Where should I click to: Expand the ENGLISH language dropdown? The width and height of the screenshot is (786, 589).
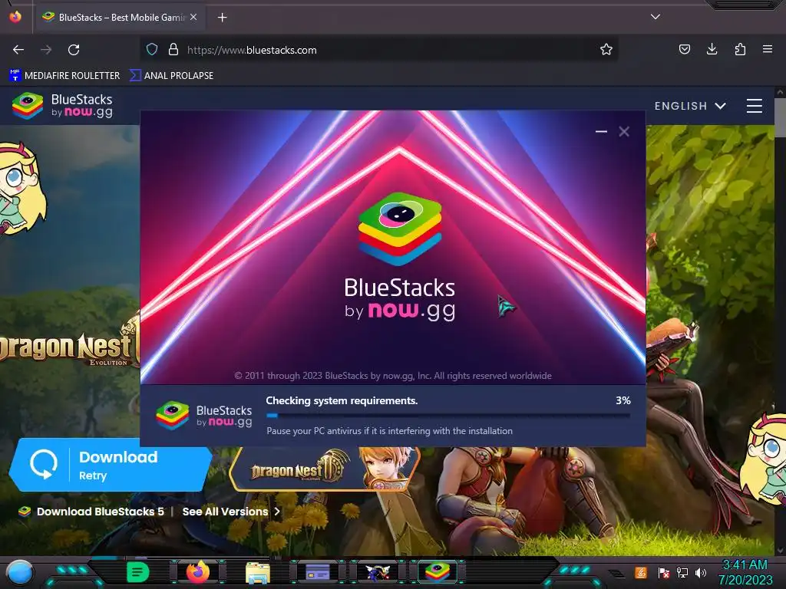[690, 106]
